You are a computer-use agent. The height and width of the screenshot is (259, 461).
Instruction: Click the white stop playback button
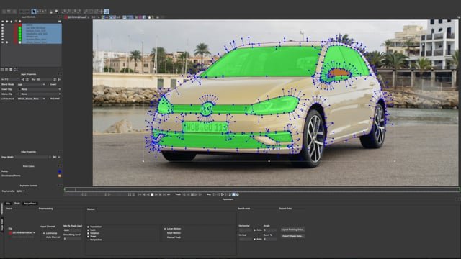tap(152, 194)
